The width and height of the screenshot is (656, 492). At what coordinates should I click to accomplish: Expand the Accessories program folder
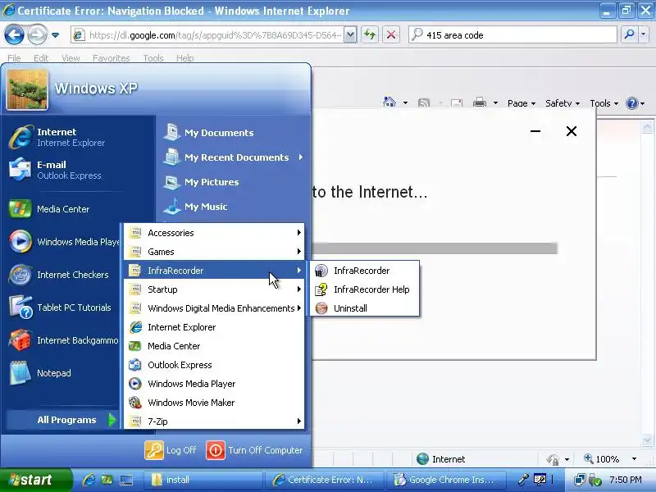tap(214, 233)
